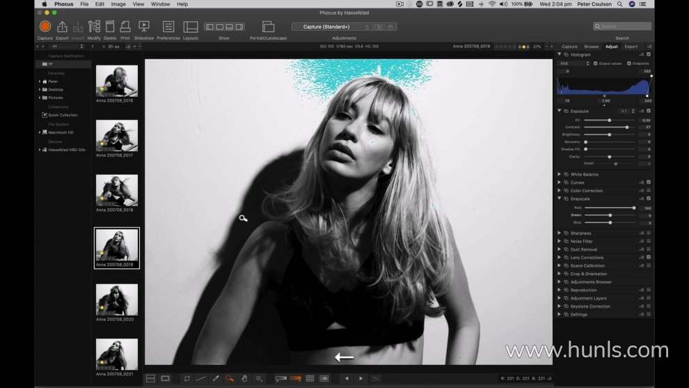This screenshot has height=388, width=689.
Task: Open the Preferences toolbar icon
Action: point(168,27)
